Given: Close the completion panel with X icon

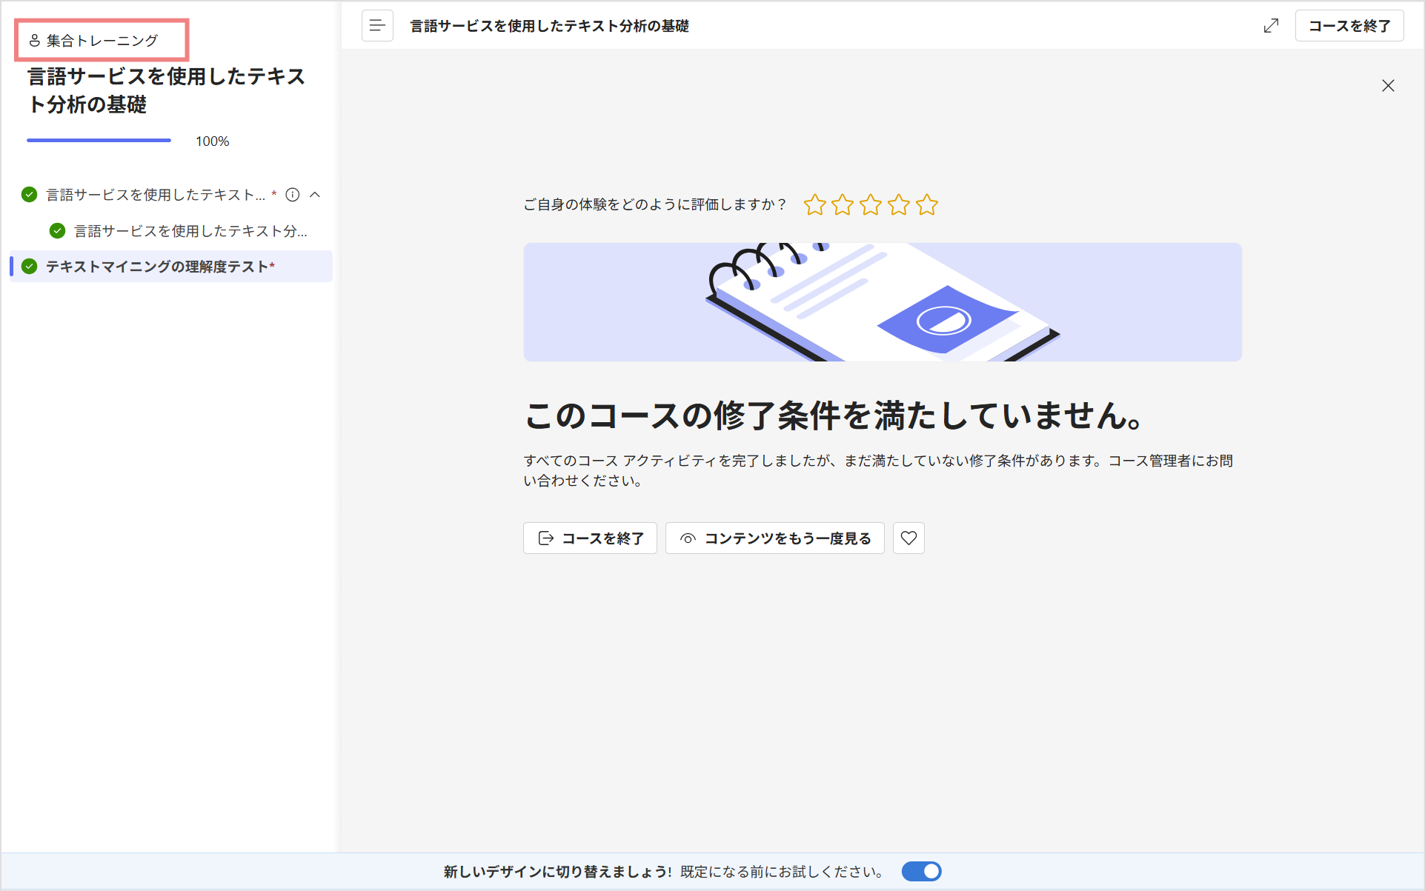Looking at the screenshot, I should 1388,86.
